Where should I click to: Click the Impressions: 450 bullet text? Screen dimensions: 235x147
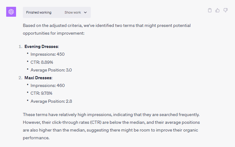click(48, 54)
